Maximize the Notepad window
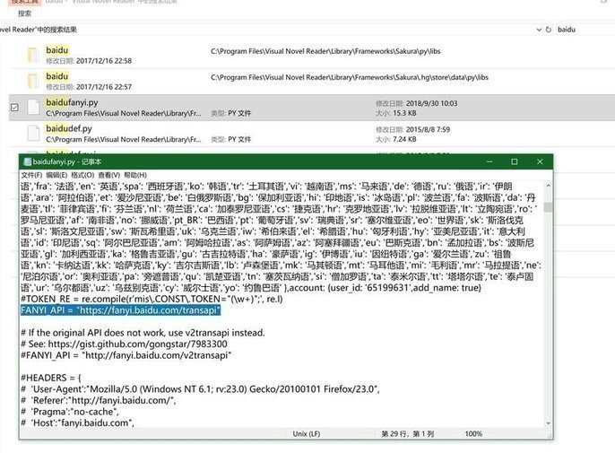 (x=515, y=161)
